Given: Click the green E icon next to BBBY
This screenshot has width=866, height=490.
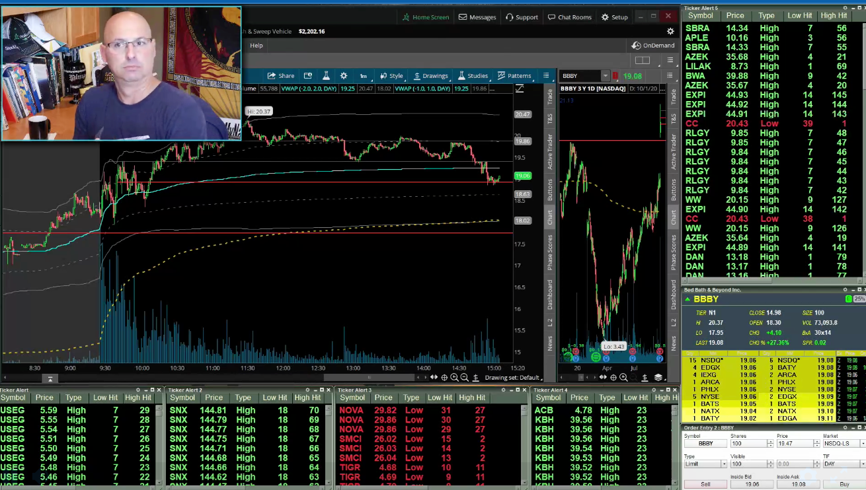Looking at the screenshot, I should tap(848, 299).
